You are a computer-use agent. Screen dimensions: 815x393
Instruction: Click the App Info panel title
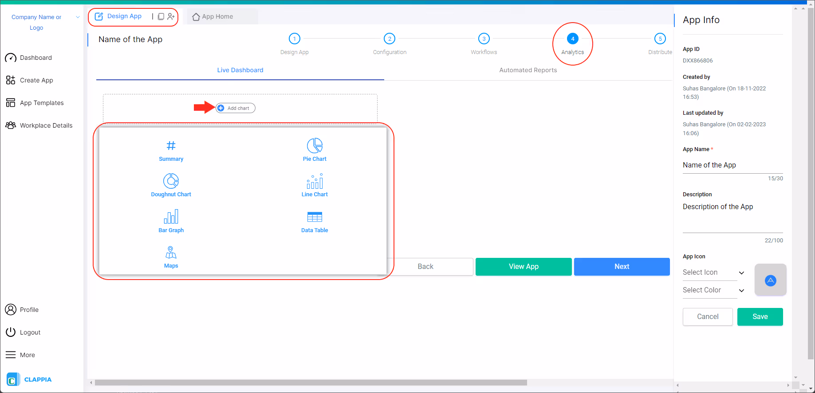coord(701,20)
